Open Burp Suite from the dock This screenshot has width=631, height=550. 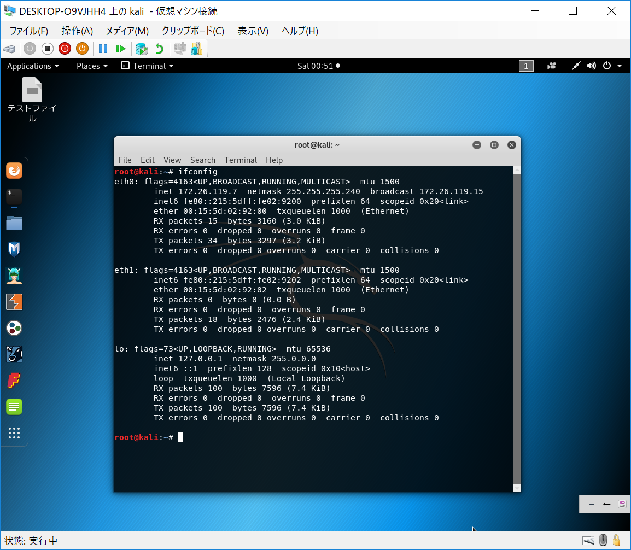pyautogui.click(x=14, y=302)
